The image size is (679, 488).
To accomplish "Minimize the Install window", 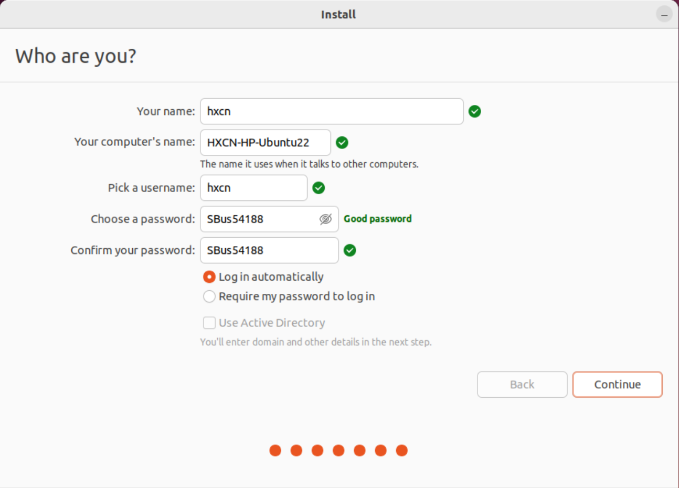I will [x=664, y=14].
